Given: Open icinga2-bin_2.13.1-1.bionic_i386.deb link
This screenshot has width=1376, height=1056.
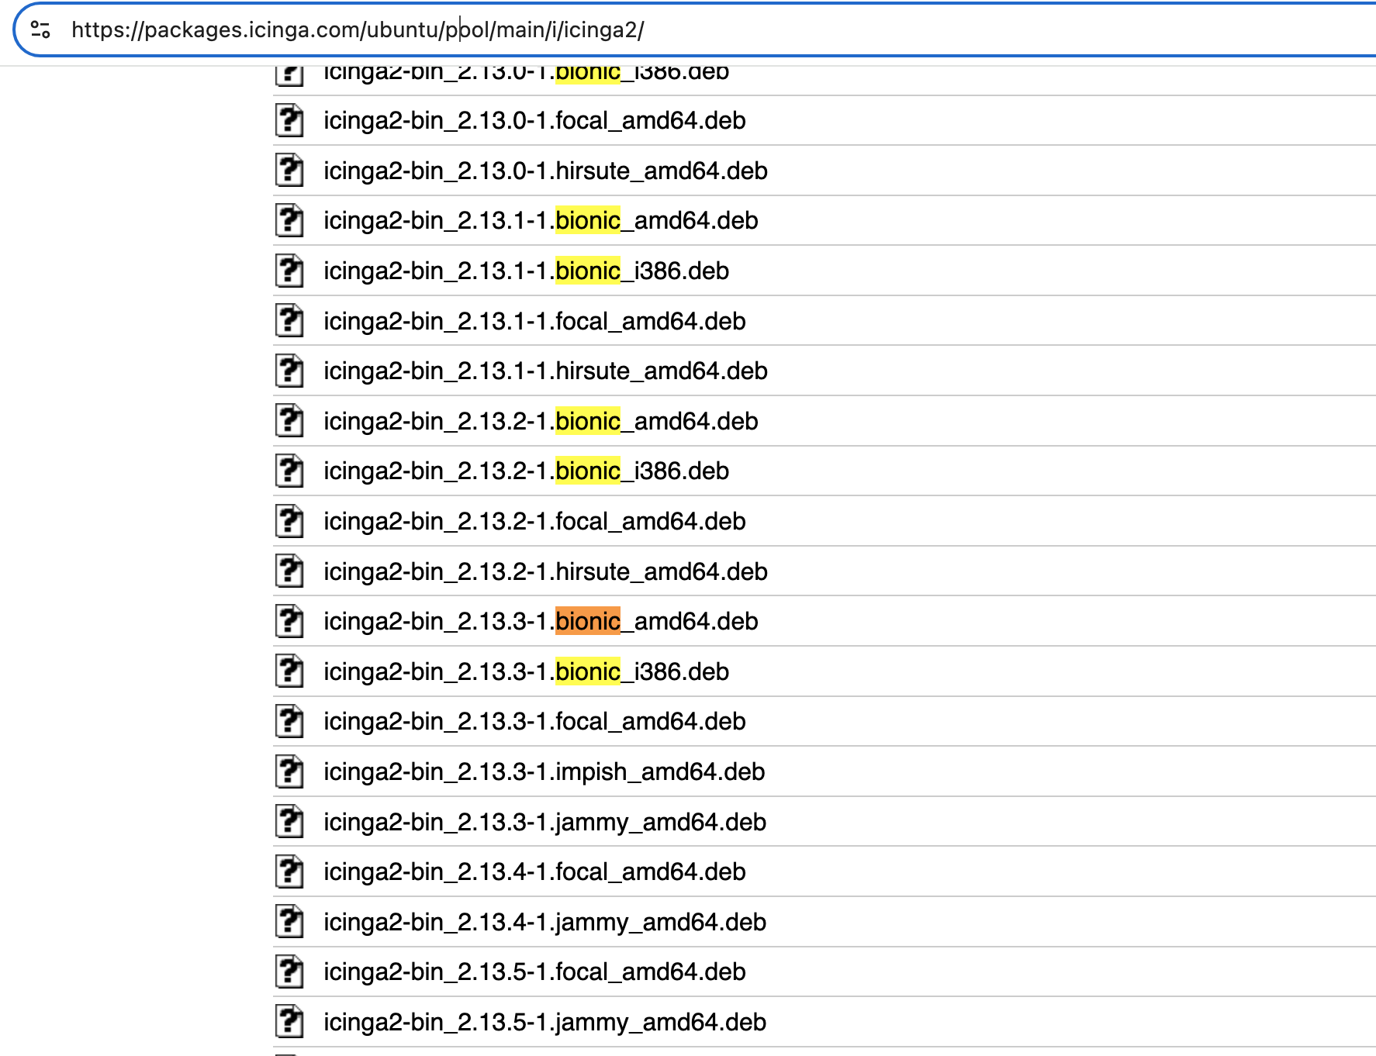Looking at the screenshot, I should point(526,271).
